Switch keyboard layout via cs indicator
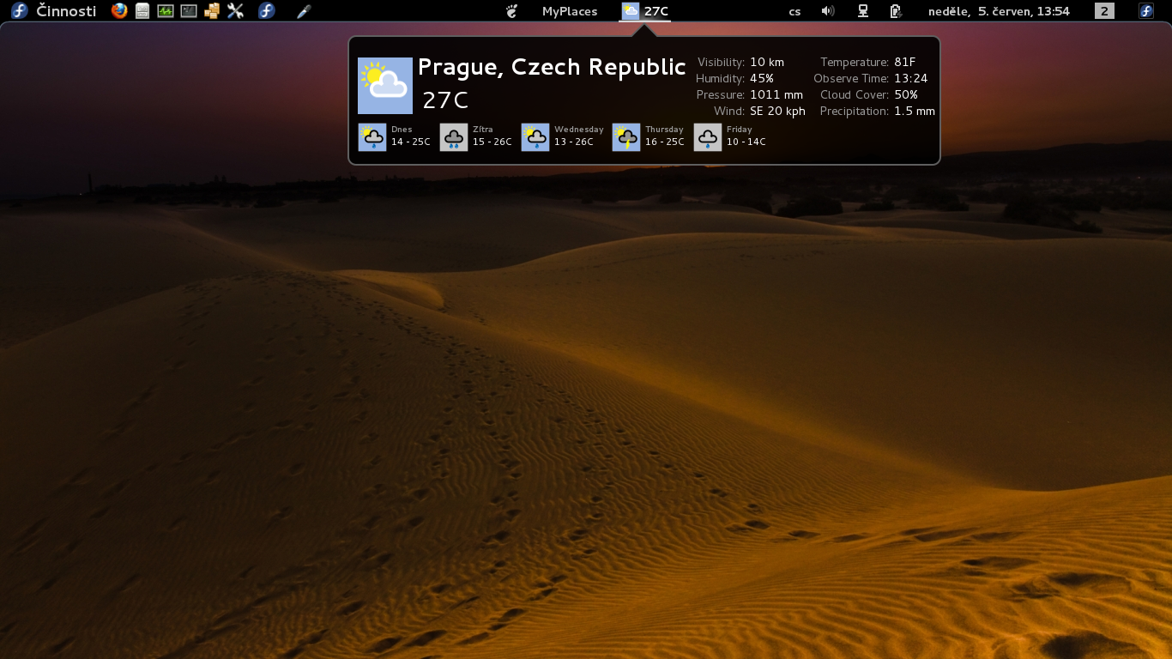1172x659 pixels. coord(795,12)
